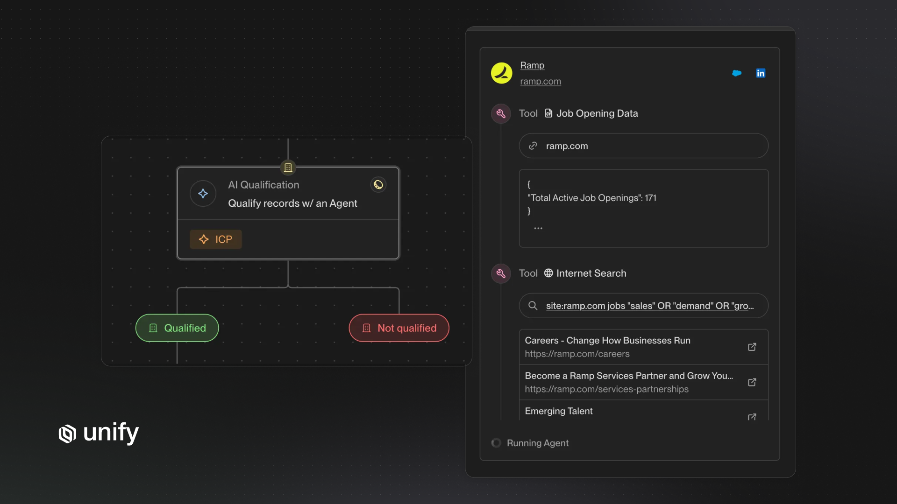
Task: Expand the ellipsis in job data output
Action: [x=538, y=228]
